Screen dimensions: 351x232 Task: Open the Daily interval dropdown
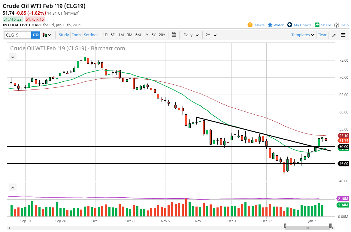[x=190, y=35]
